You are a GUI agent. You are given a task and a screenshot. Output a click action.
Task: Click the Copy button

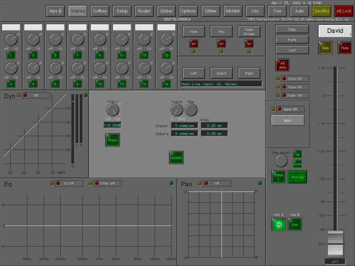(292, 29)
